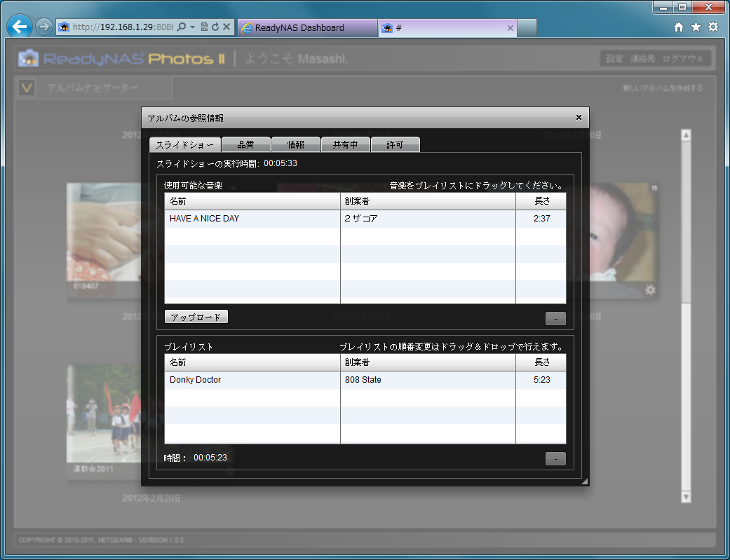Click the browser back arrow button

pyautogui.click(x=20, y=27)
